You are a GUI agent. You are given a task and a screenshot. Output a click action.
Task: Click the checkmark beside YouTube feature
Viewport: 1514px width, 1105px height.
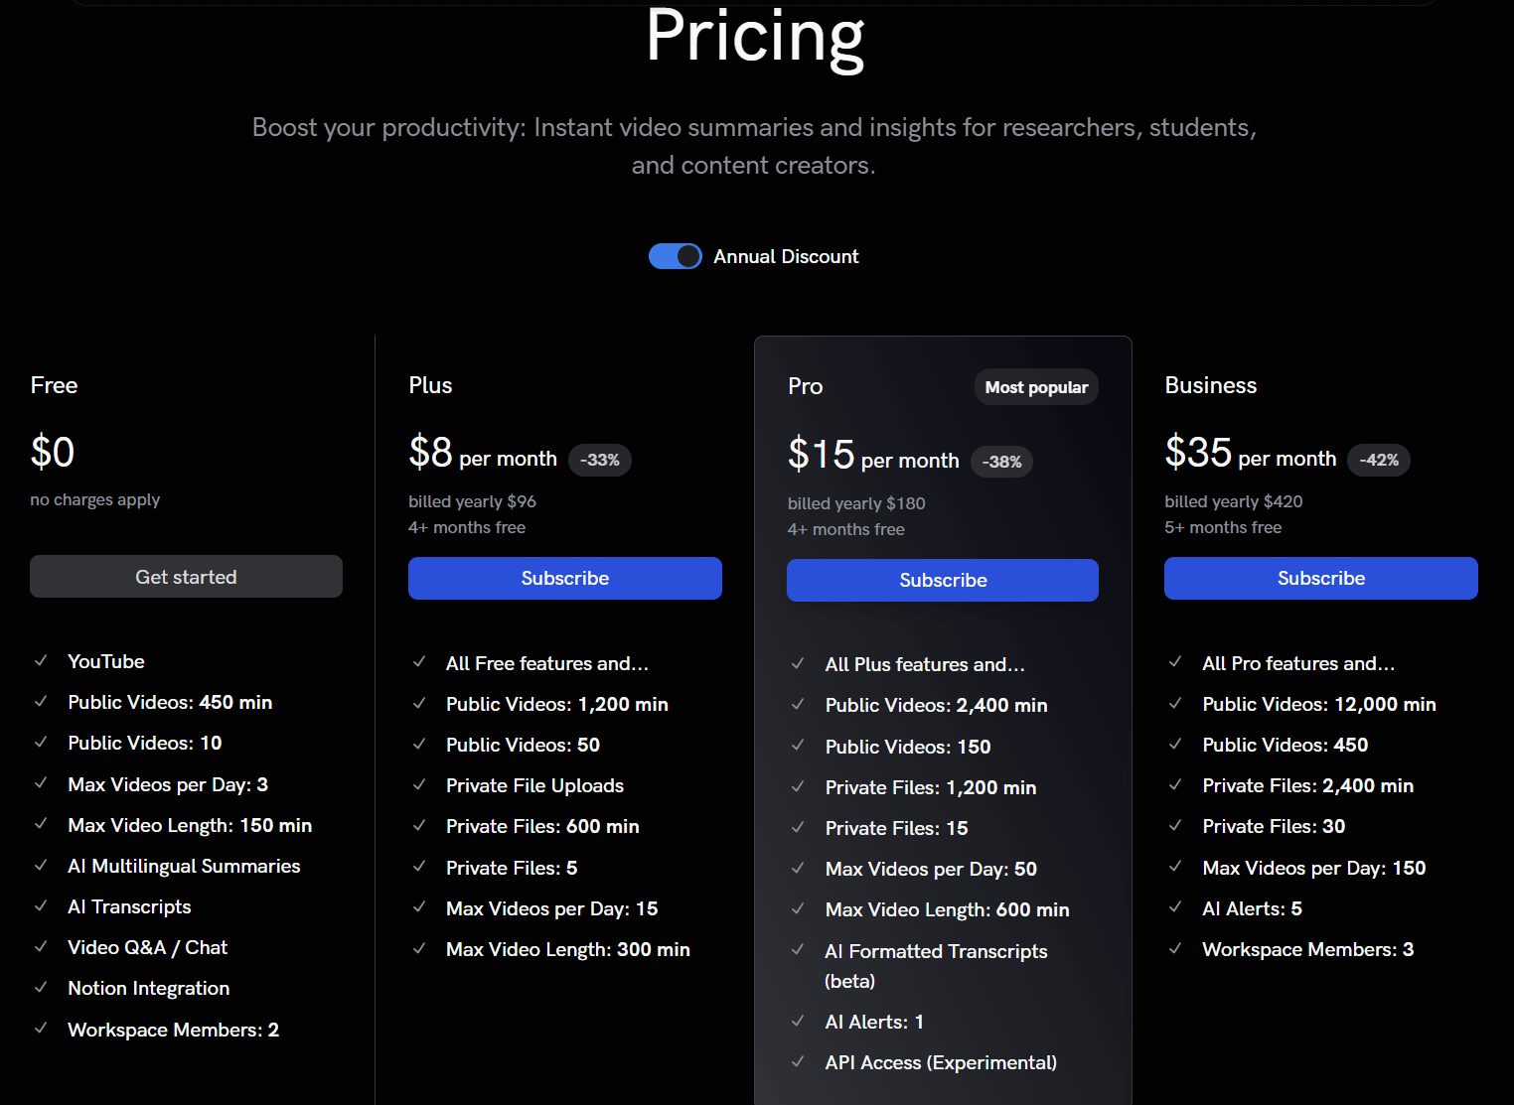(x=42, y=660)
